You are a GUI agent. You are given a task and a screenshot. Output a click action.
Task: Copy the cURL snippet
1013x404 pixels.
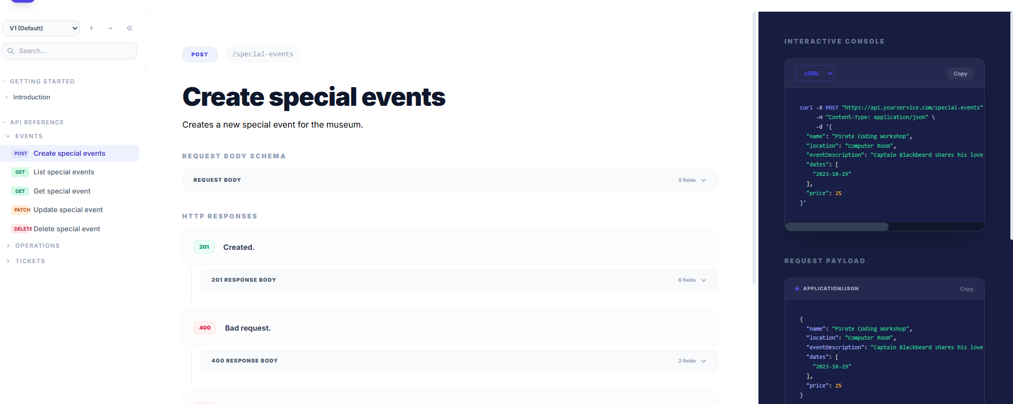(960, 73)
